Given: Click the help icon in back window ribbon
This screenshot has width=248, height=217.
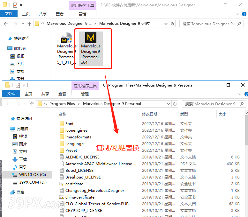Looking at the screenshot, I should [x=244, y=14].
